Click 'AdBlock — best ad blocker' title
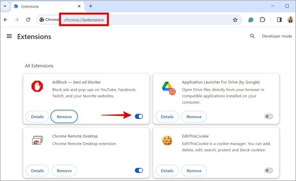Screen dimensions: 296x181 (x=76, y=82)
